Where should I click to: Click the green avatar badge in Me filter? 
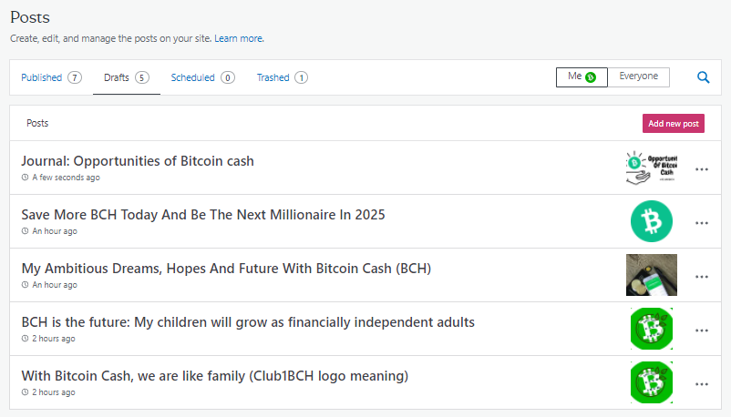click(591, 77)
